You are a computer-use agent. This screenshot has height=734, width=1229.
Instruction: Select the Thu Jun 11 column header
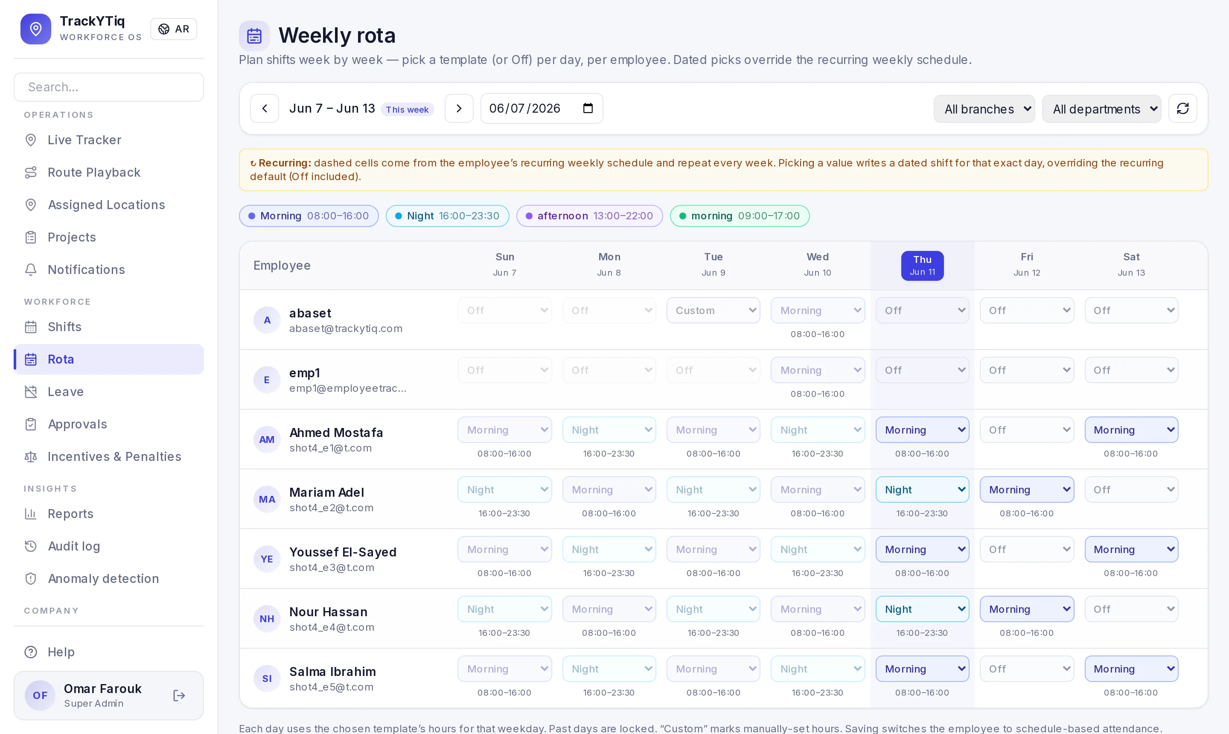tap(922, 265)
